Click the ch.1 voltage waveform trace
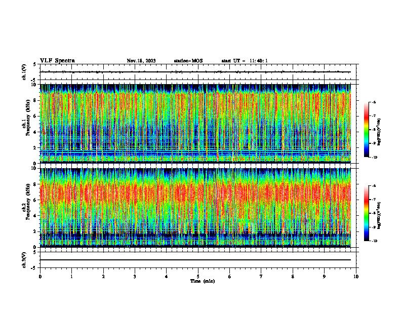Viewport: 401px width, 310px height. (195, 72)
